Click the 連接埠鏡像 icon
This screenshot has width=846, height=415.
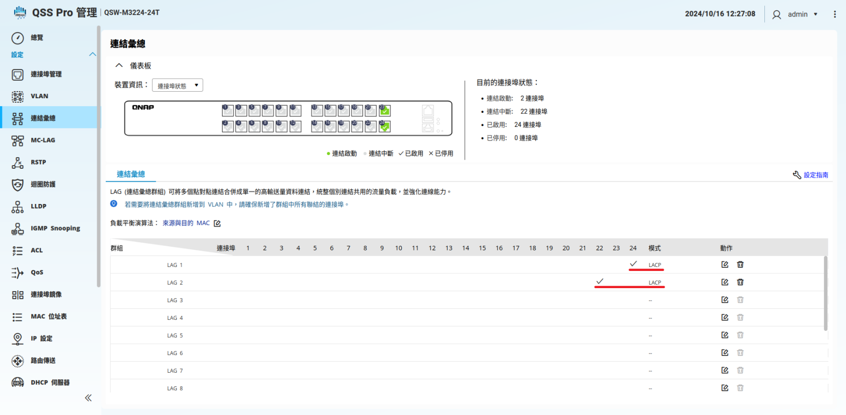(x=18, y=295)
